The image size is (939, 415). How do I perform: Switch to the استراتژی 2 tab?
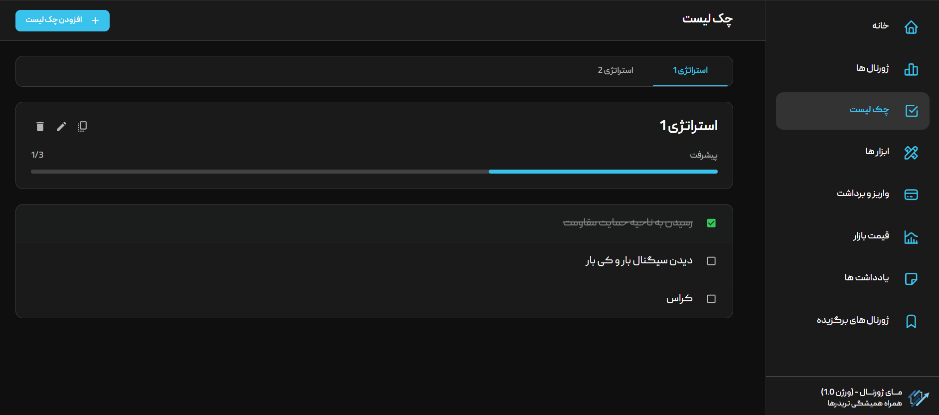click(616, 70)
